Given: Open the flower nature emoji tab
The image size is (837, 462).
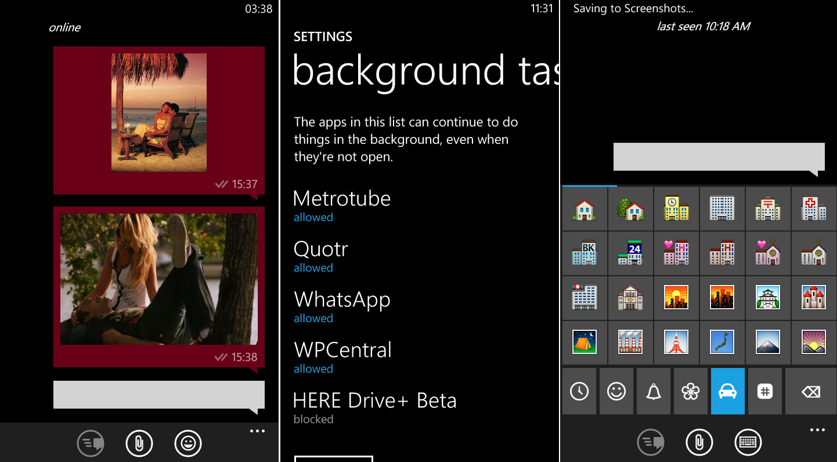Looking at the screenshot, I should click(x=691, y=391).
